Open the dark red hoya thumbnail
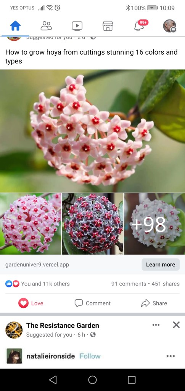This screenshot has width=185, height=391. tap(92, 224)
